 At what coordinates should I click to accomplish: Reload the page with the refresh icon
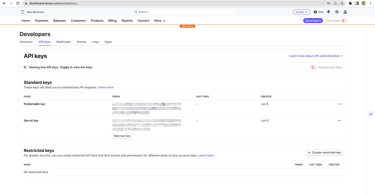(18, 3)
